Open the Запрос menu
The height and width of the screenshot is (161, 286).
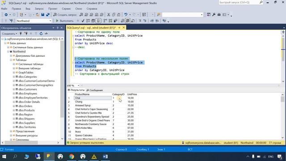(x=39, y=8)
